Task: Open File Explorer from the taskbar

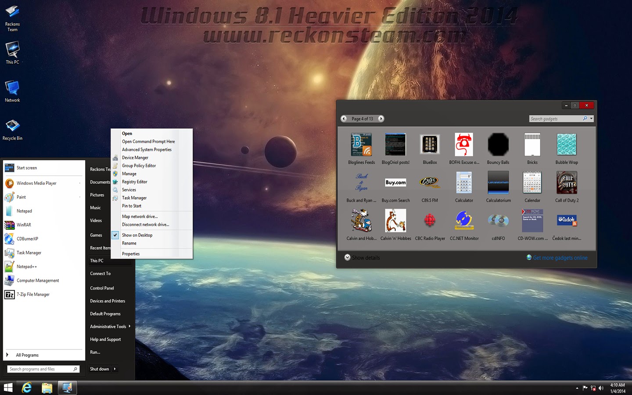Action: pyautogui.click(x=47, y=388)
